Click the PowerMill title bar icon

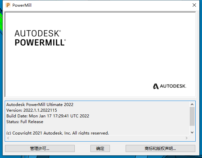point(8,5)
